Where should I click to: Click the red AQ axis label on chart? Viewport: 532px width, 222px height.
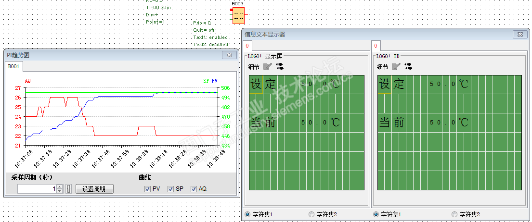[x=28, y=81]
